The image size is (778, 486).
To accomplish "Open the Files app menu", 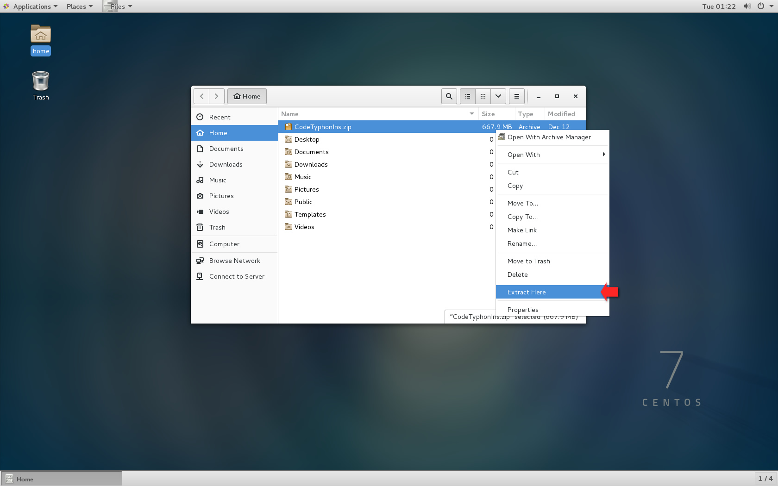I will coord(118,6).
